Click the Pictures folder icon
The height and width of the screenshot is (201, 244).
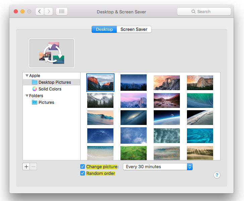pyautogui.click(x=34, y=103)
